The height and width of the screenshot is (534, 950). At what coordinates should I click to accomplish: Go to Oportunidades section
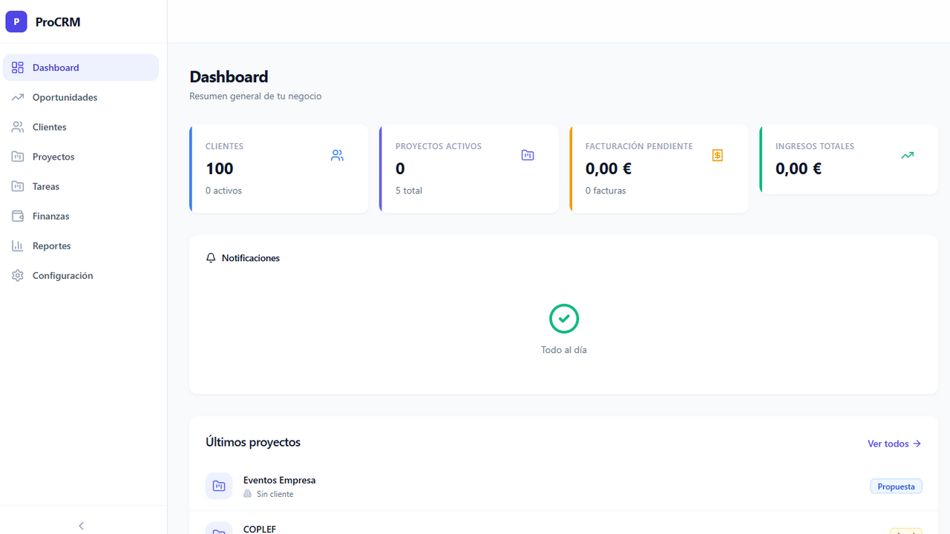tap(81, 97)
